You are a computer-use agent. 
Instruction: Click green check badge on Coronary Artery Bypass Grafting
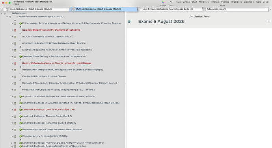pyautogui.click(x=20, y=137)
